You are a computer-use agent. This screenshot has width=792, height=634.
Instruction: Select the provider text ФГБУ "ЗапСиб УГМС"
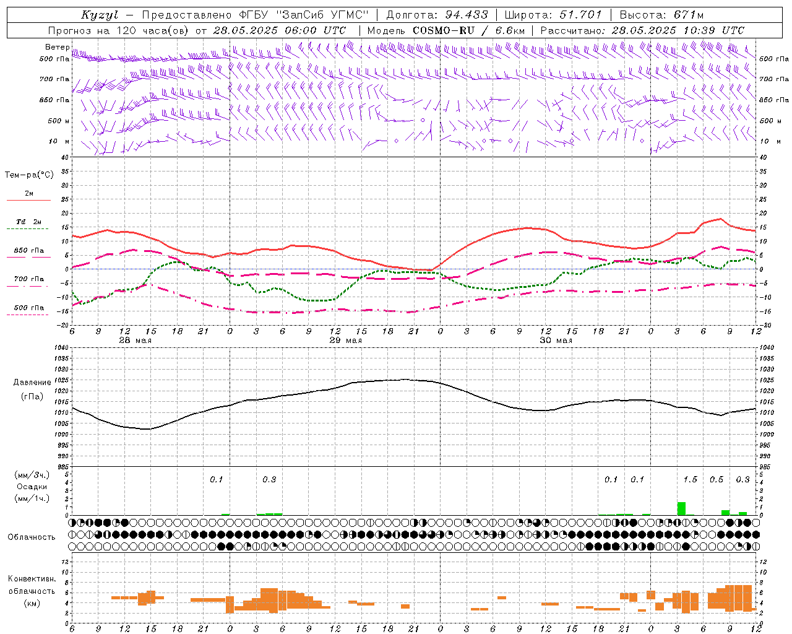coord(305,15)
